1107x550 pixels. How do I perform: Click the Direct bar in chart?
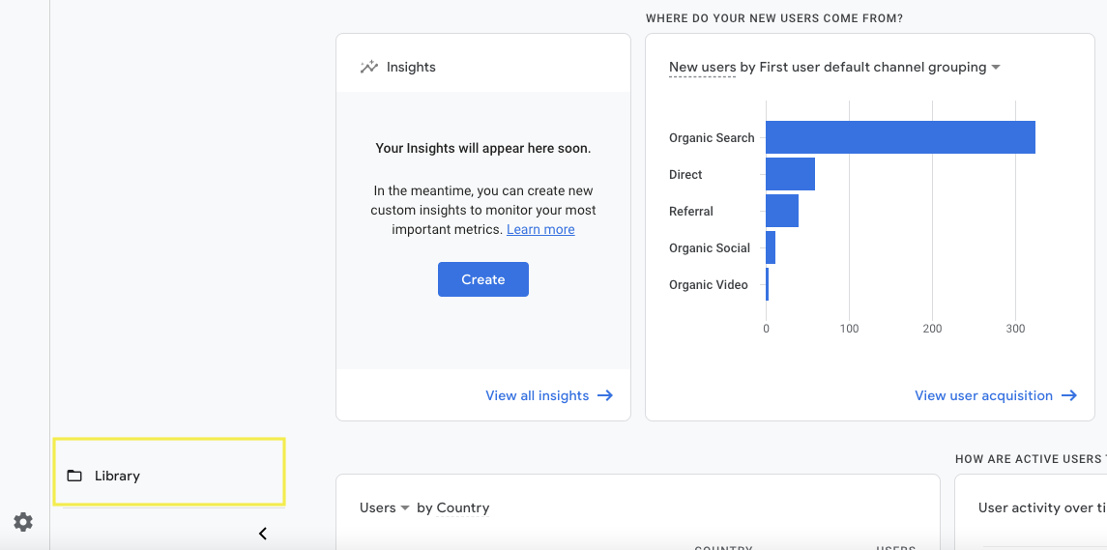coord(790,174)
